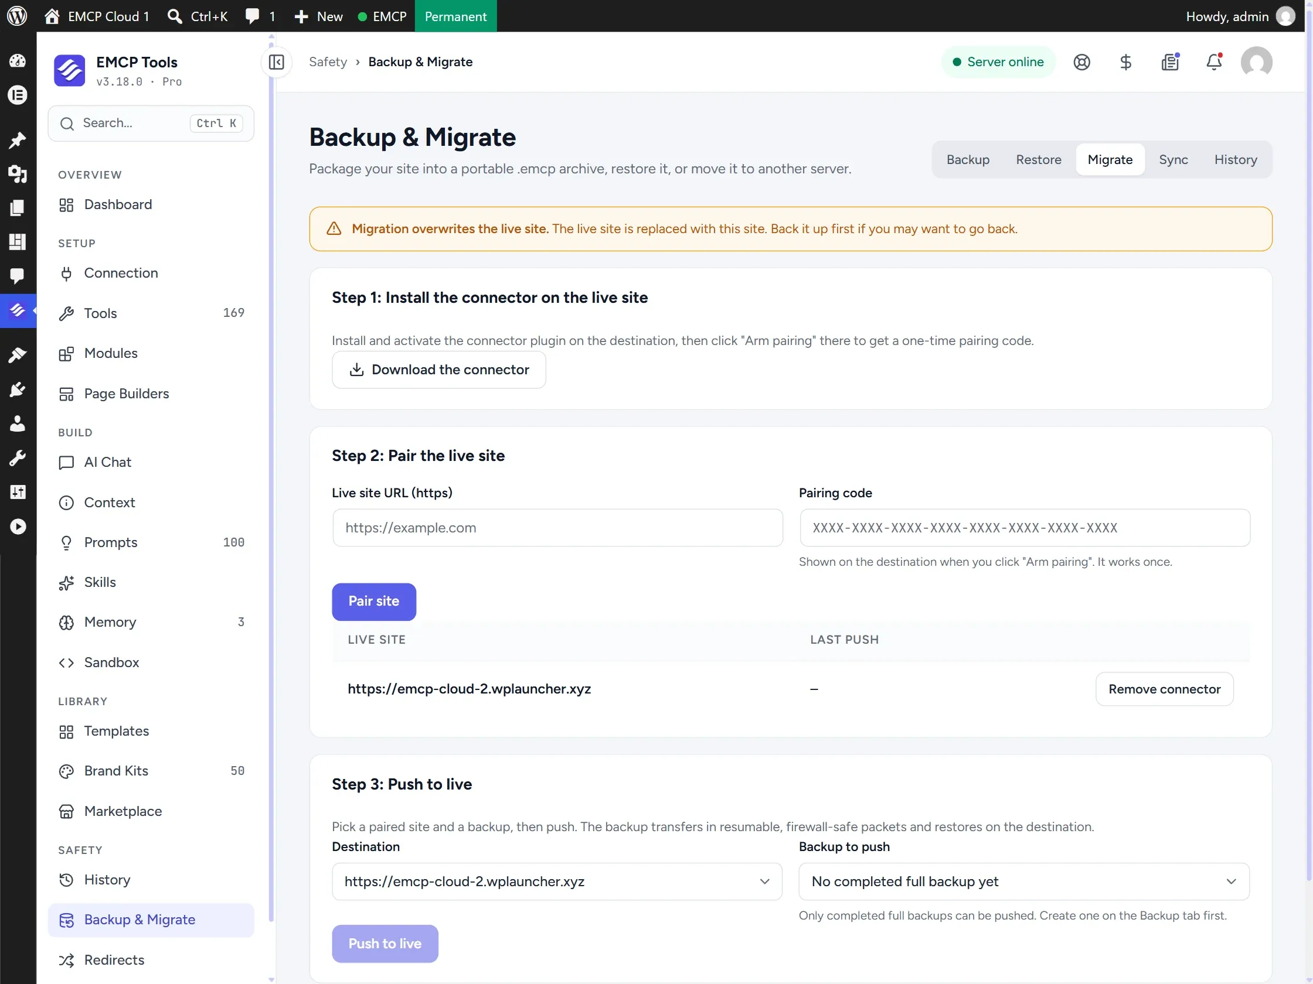Switch to the Backup tab
This screenshot has height=984, width=1313.
click(x=968, y=159)
